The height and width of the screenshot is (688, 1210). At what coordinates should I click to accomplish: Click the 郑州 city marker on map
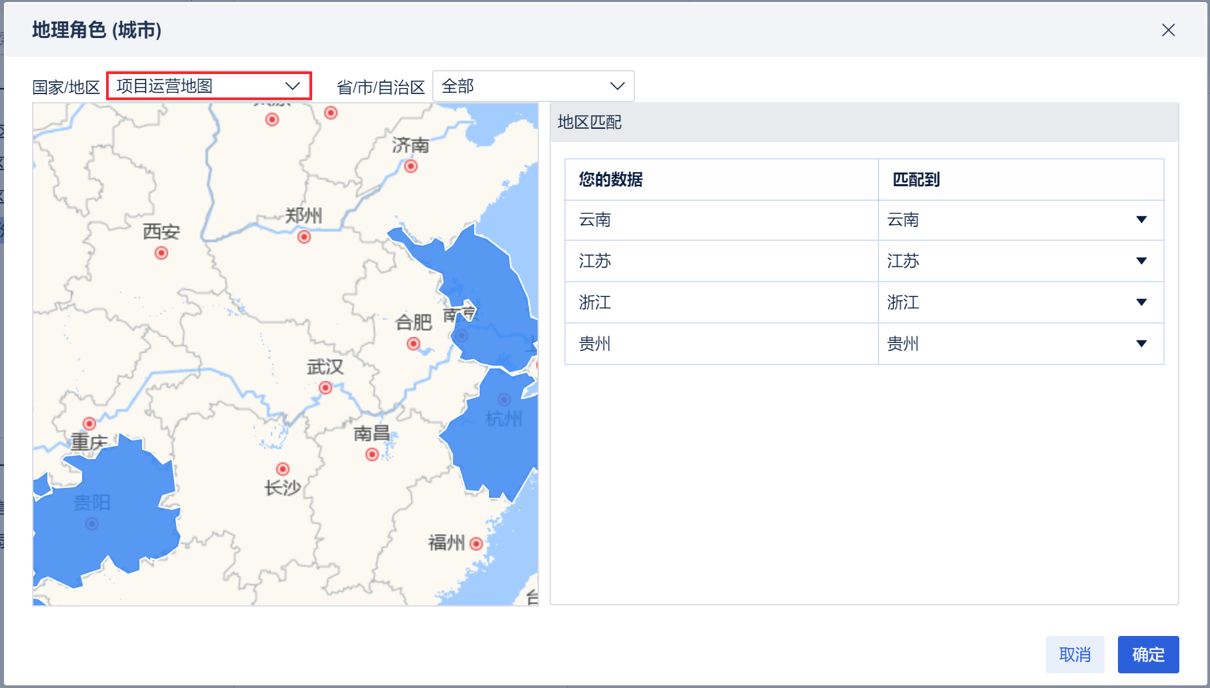[x=304, y=237]
